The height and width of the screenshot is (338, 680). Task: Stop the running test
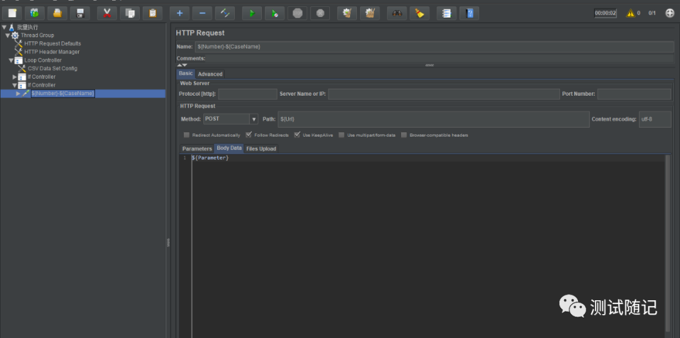pyautogui.click(x=297, y=13)
